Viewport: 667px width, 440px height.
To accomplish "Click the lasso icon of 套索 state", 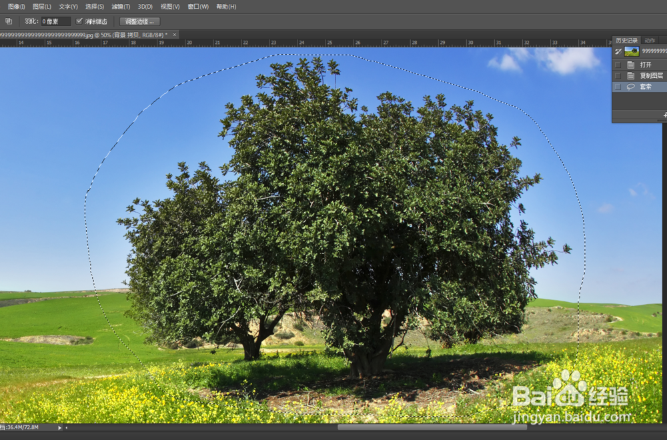I will 631,87.
